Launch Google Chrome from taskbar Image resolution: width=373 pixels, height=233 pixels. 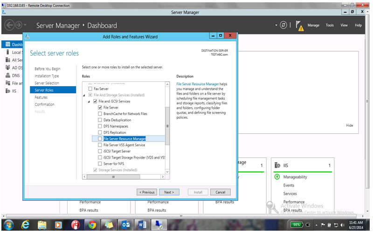tap(92, 225)
